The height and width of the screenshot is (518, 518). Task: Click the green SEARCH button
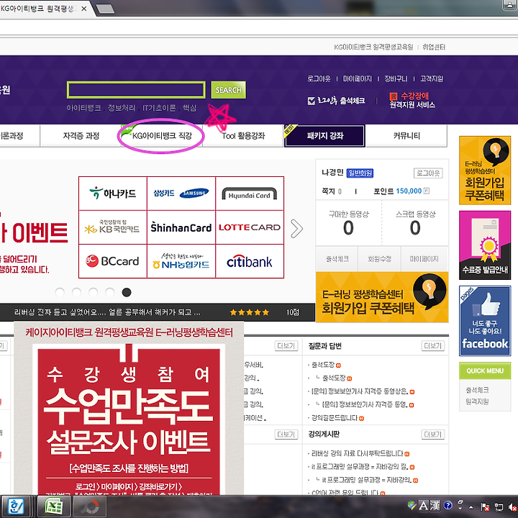point(228,90)
